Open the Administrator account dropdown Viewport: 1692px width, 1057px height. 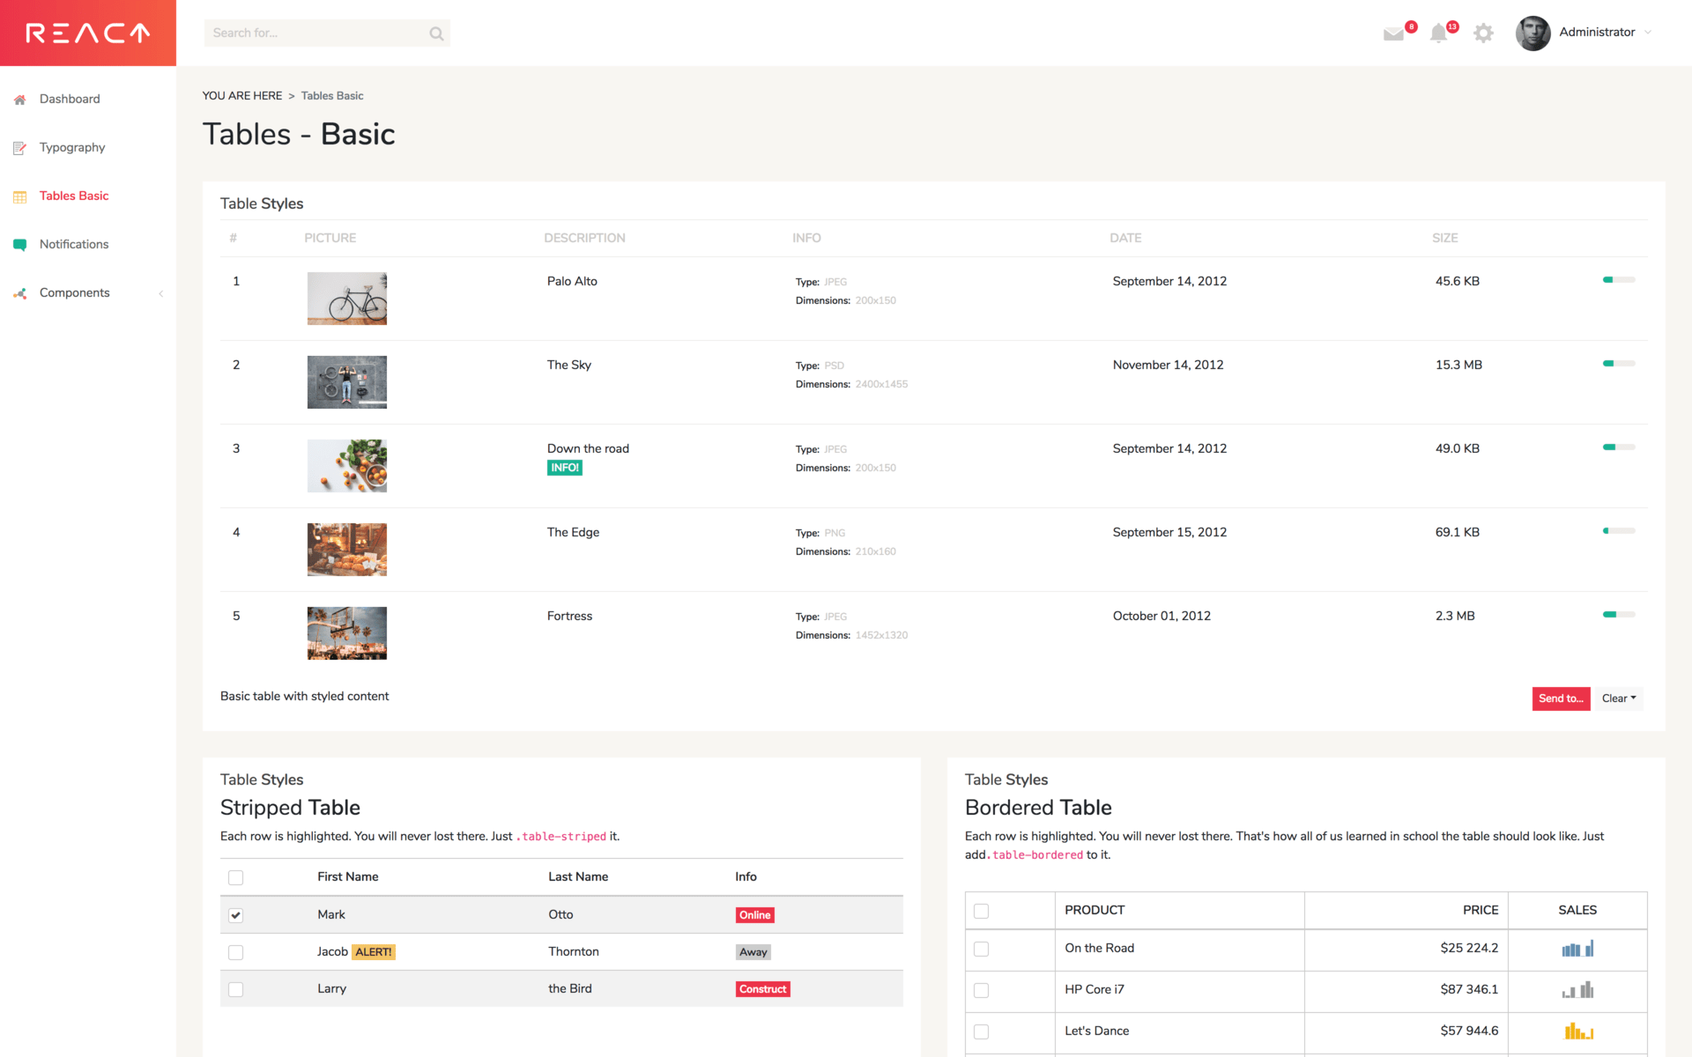coord(1598,32)
